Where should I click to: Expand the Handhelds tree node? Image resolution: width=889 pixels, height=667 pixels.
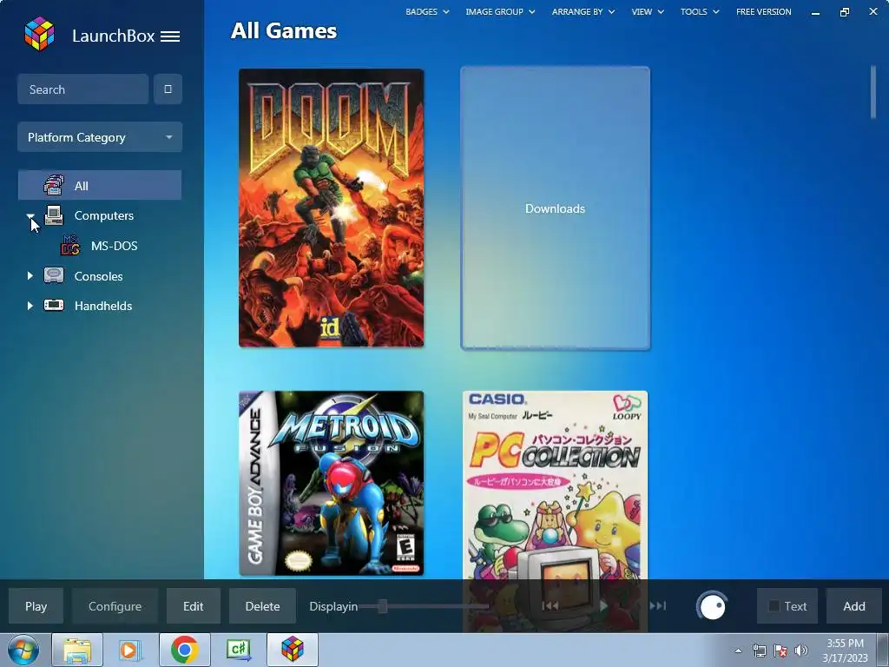[x=30, y=306]
